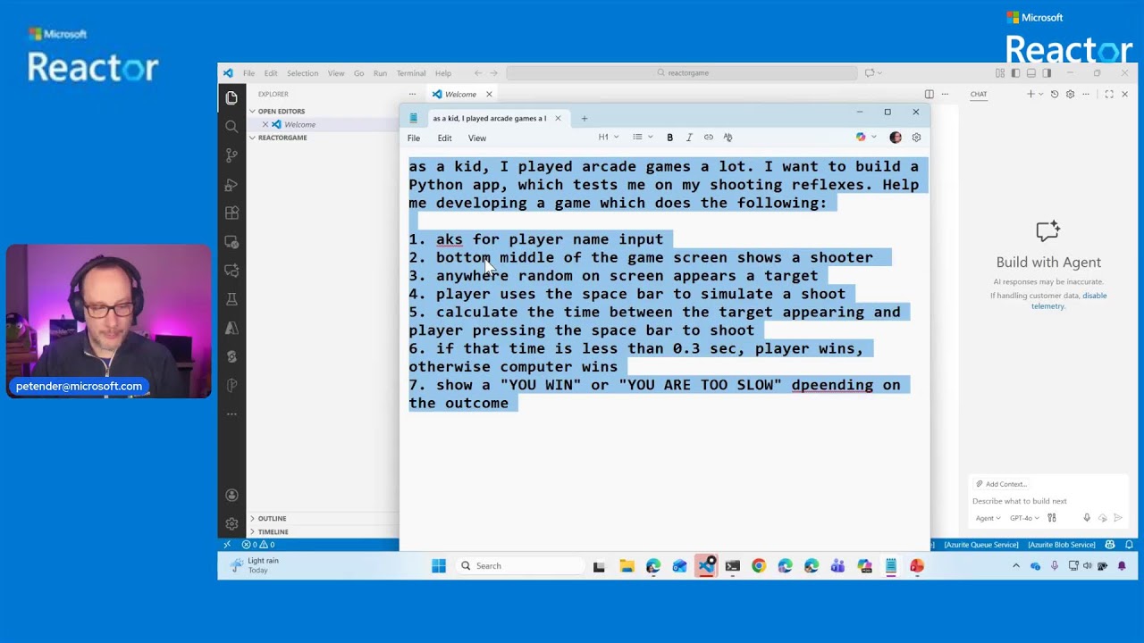The width and height of the screenshot is (1144, 643).
Task: Open the Testing flask icon in the VS Code activity bar
Action: click(231, 298)
